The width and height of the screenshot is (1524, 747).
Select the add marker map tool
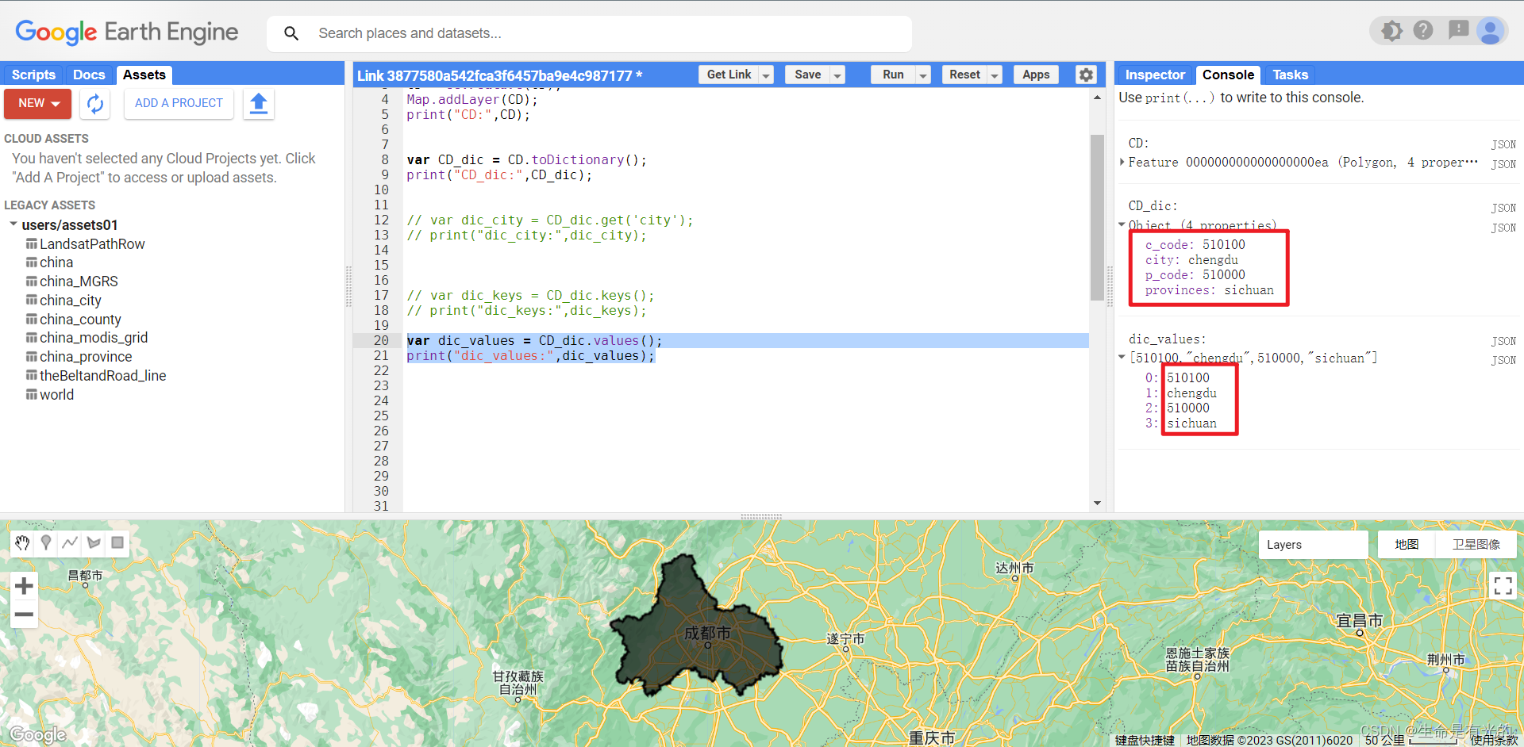click(46, 542)
